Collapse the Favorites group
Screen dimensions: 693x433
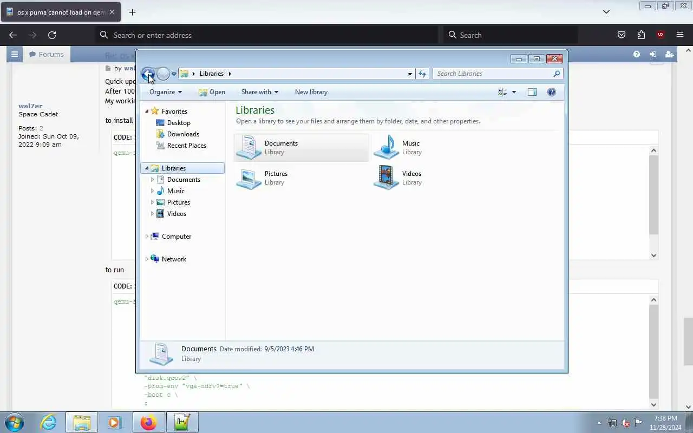146,111
